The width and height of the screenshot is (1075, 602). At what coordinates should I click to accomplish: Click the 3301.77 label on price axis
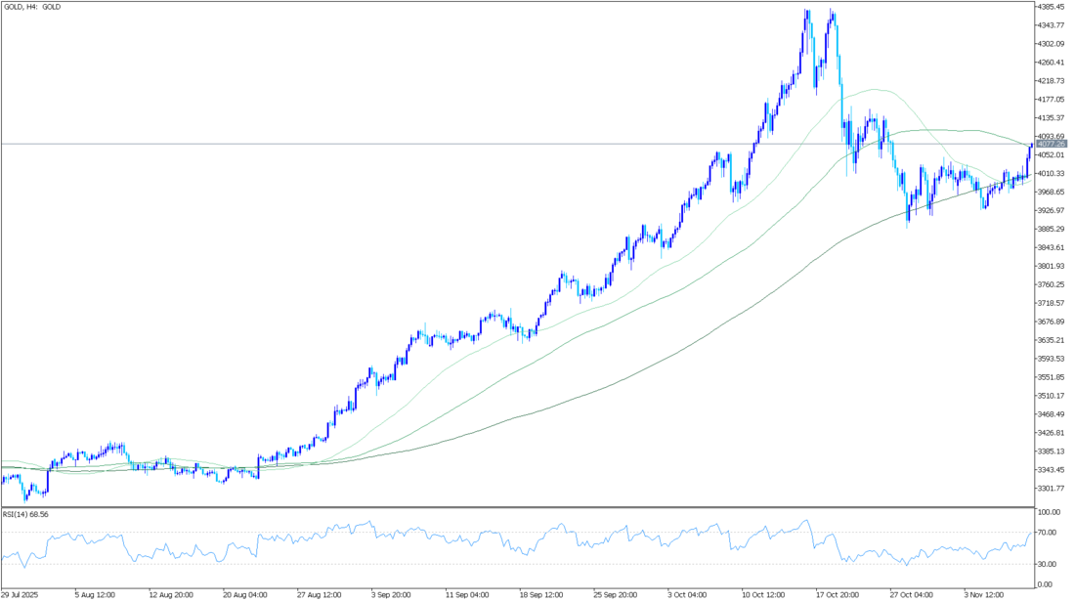[1052, 489]
